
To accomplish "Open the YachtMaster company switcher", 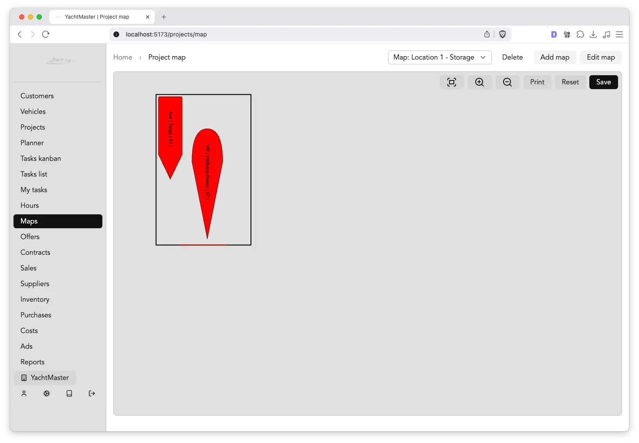I will [x=45, y=378].
